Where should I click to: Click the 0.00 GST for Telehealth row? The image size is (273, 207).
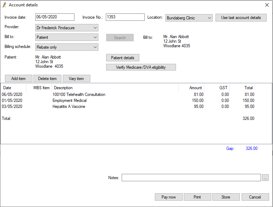click(225, 95)
